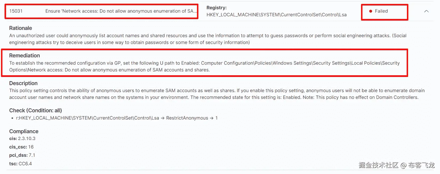Image resolution: width=440 pixels, height=174 pixels.
Task: Click the Check (Condition: all) heading
Action: coord(35,110)
